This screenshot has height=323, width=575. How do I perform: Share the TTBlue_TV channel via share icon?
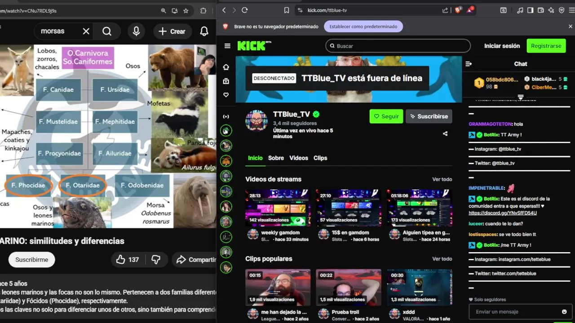coord(445,134)
